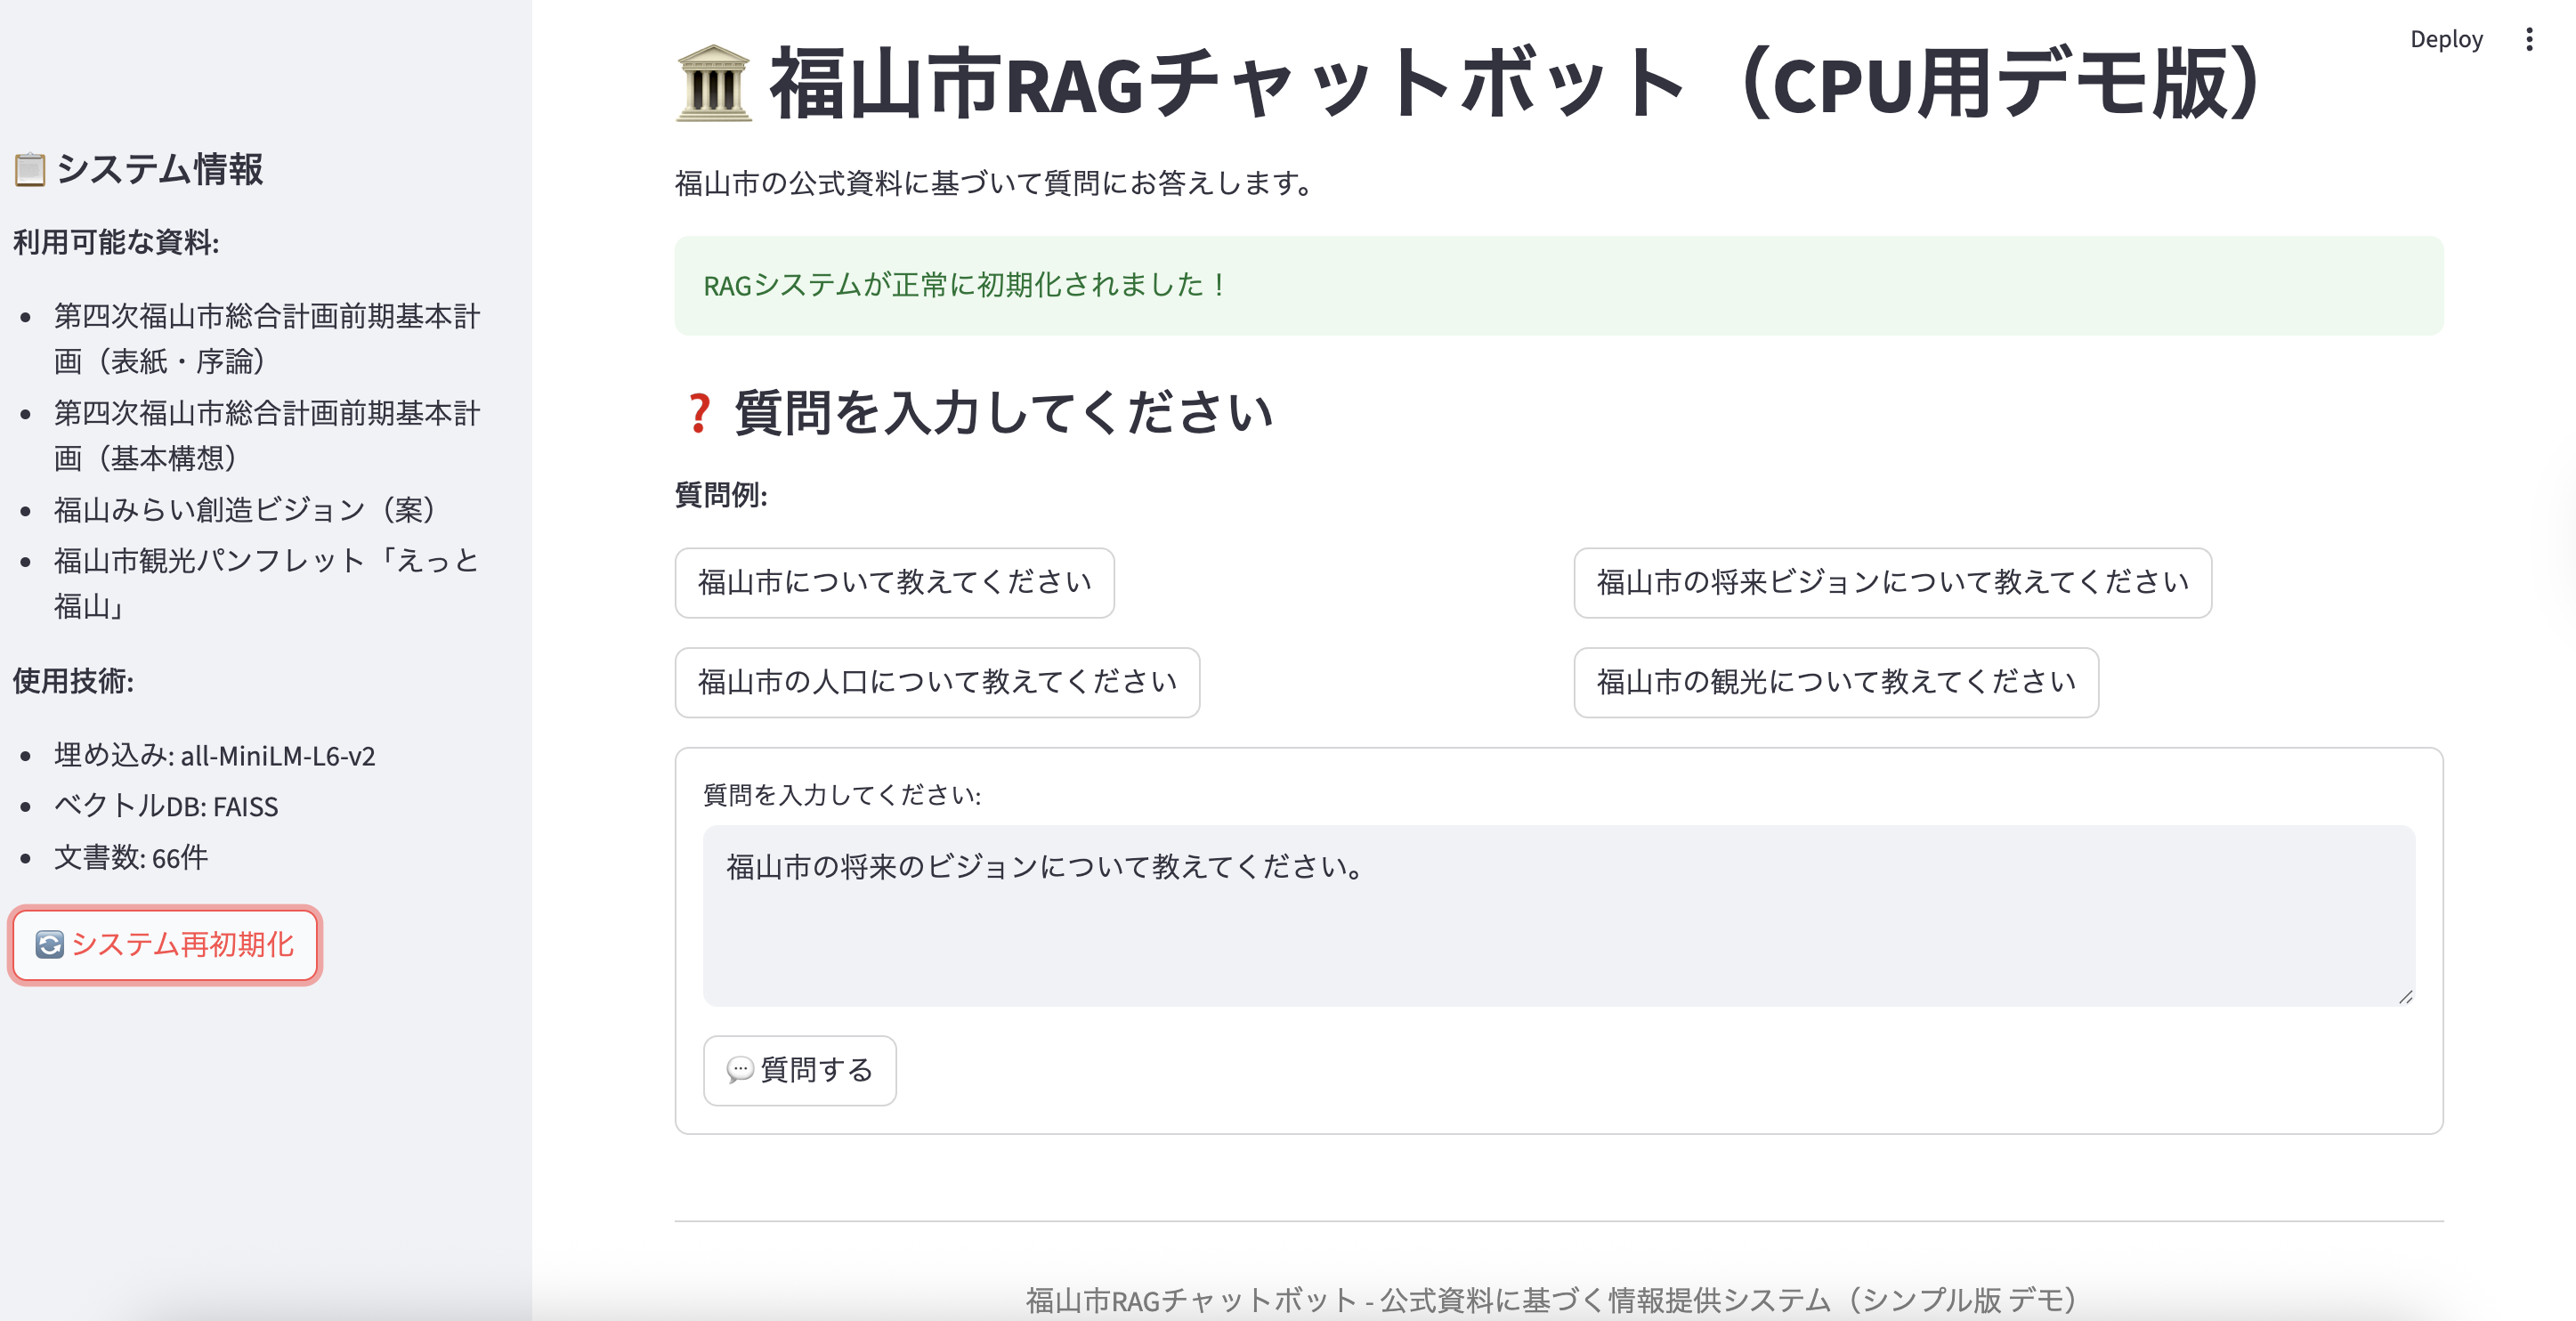This screenshot has width=2576, height=1321.
Task: Click the text area resize handle
Action: click(x=2405, y=996)
